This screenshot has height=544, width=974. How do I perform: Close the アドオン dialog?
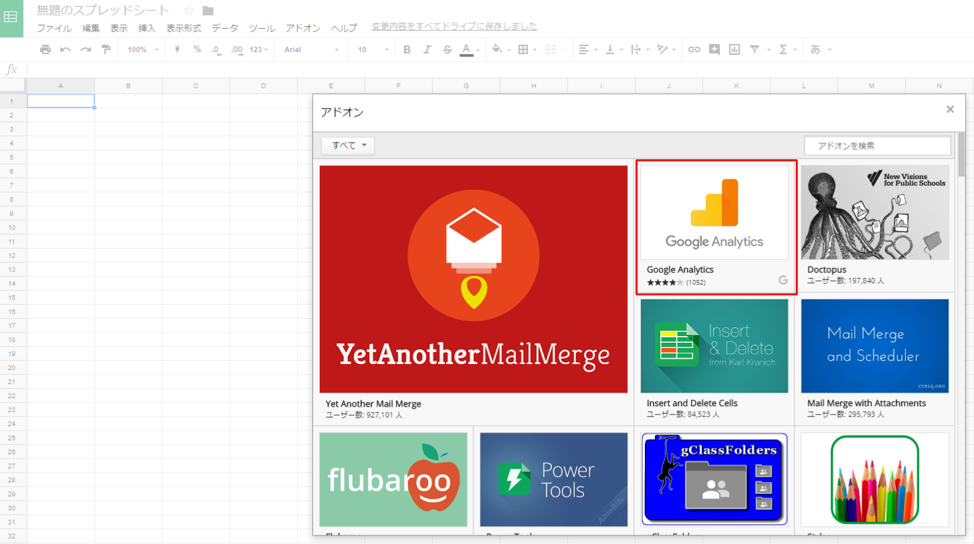950,109
